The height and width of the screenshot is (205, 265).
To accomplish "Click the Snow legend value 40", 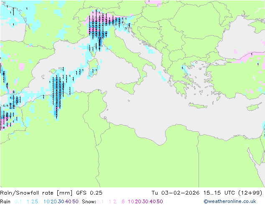I will click(153, 202).
